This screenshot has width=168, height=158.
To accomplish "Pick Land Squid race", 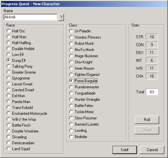I will (x=18, y=149).
